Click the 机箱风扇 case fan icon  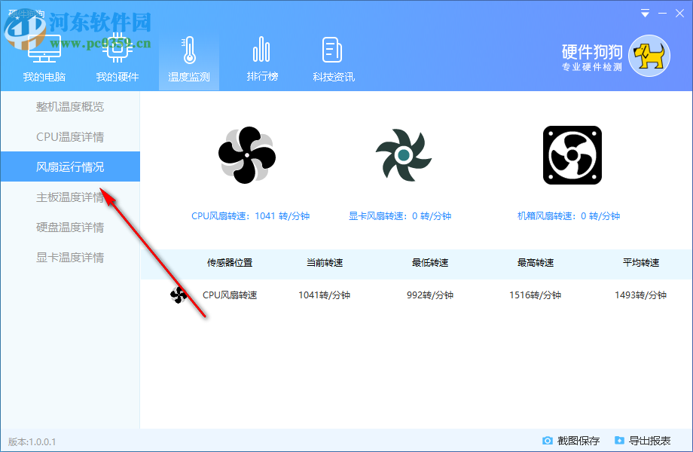(571, 154)
